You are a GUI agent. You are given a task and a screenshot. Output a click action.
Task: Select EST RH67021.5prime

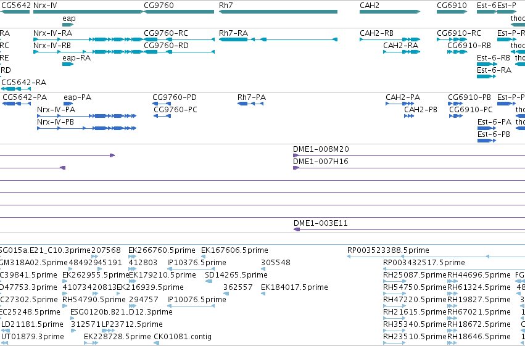[x=452, y=318]
